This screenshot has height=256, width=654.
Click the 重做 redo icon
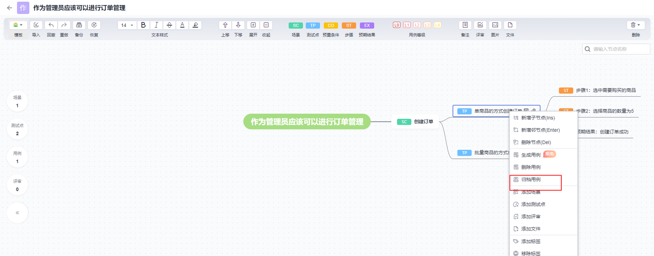pyautogui.click(x=64, y=25)
